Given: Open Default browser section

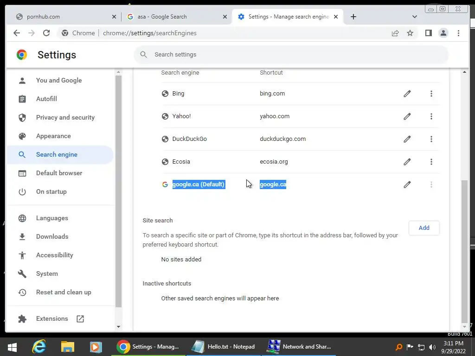Looking at the screenshot, I should click(x=60, y=173).
